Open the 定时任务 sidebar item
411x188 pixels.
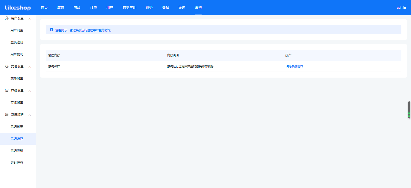point(18,163)
